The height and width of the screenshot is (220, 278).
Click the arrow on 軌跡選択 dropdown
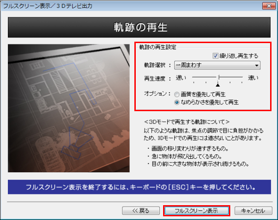point(256,65)
